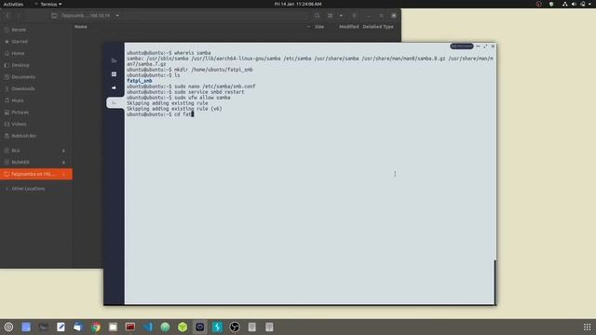Click the terminal prompt line with cd command
This screenshot has width=596, height=335.
[160, 114]
